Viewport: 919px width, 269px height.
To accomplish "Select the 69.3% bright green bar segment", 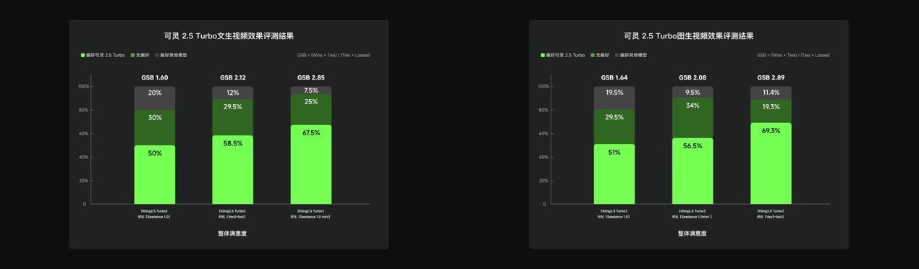I will click(x=771, y=163).
